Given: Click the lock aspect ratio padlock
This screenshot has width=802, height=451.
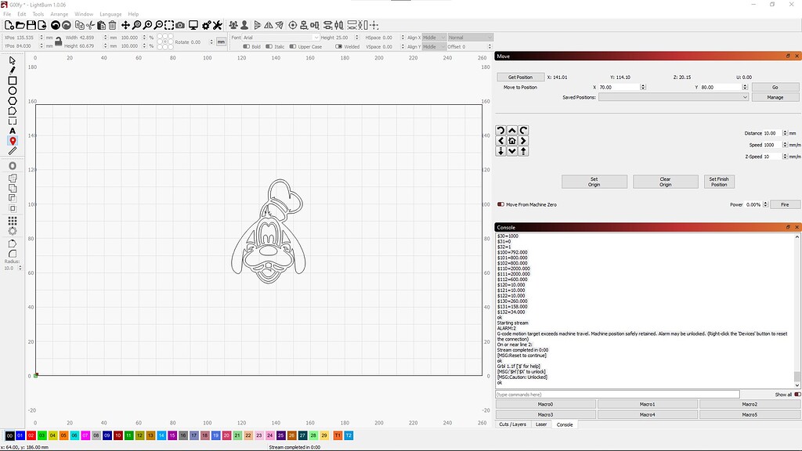Looking at the screenshot, I should 59,41.
